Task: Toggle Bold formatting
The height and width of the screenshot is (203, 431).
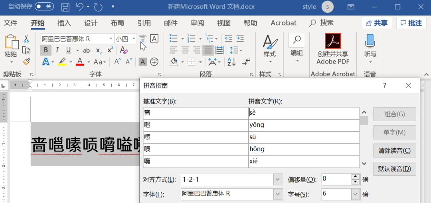Action: pyautogui.click(x=45, y=50)
